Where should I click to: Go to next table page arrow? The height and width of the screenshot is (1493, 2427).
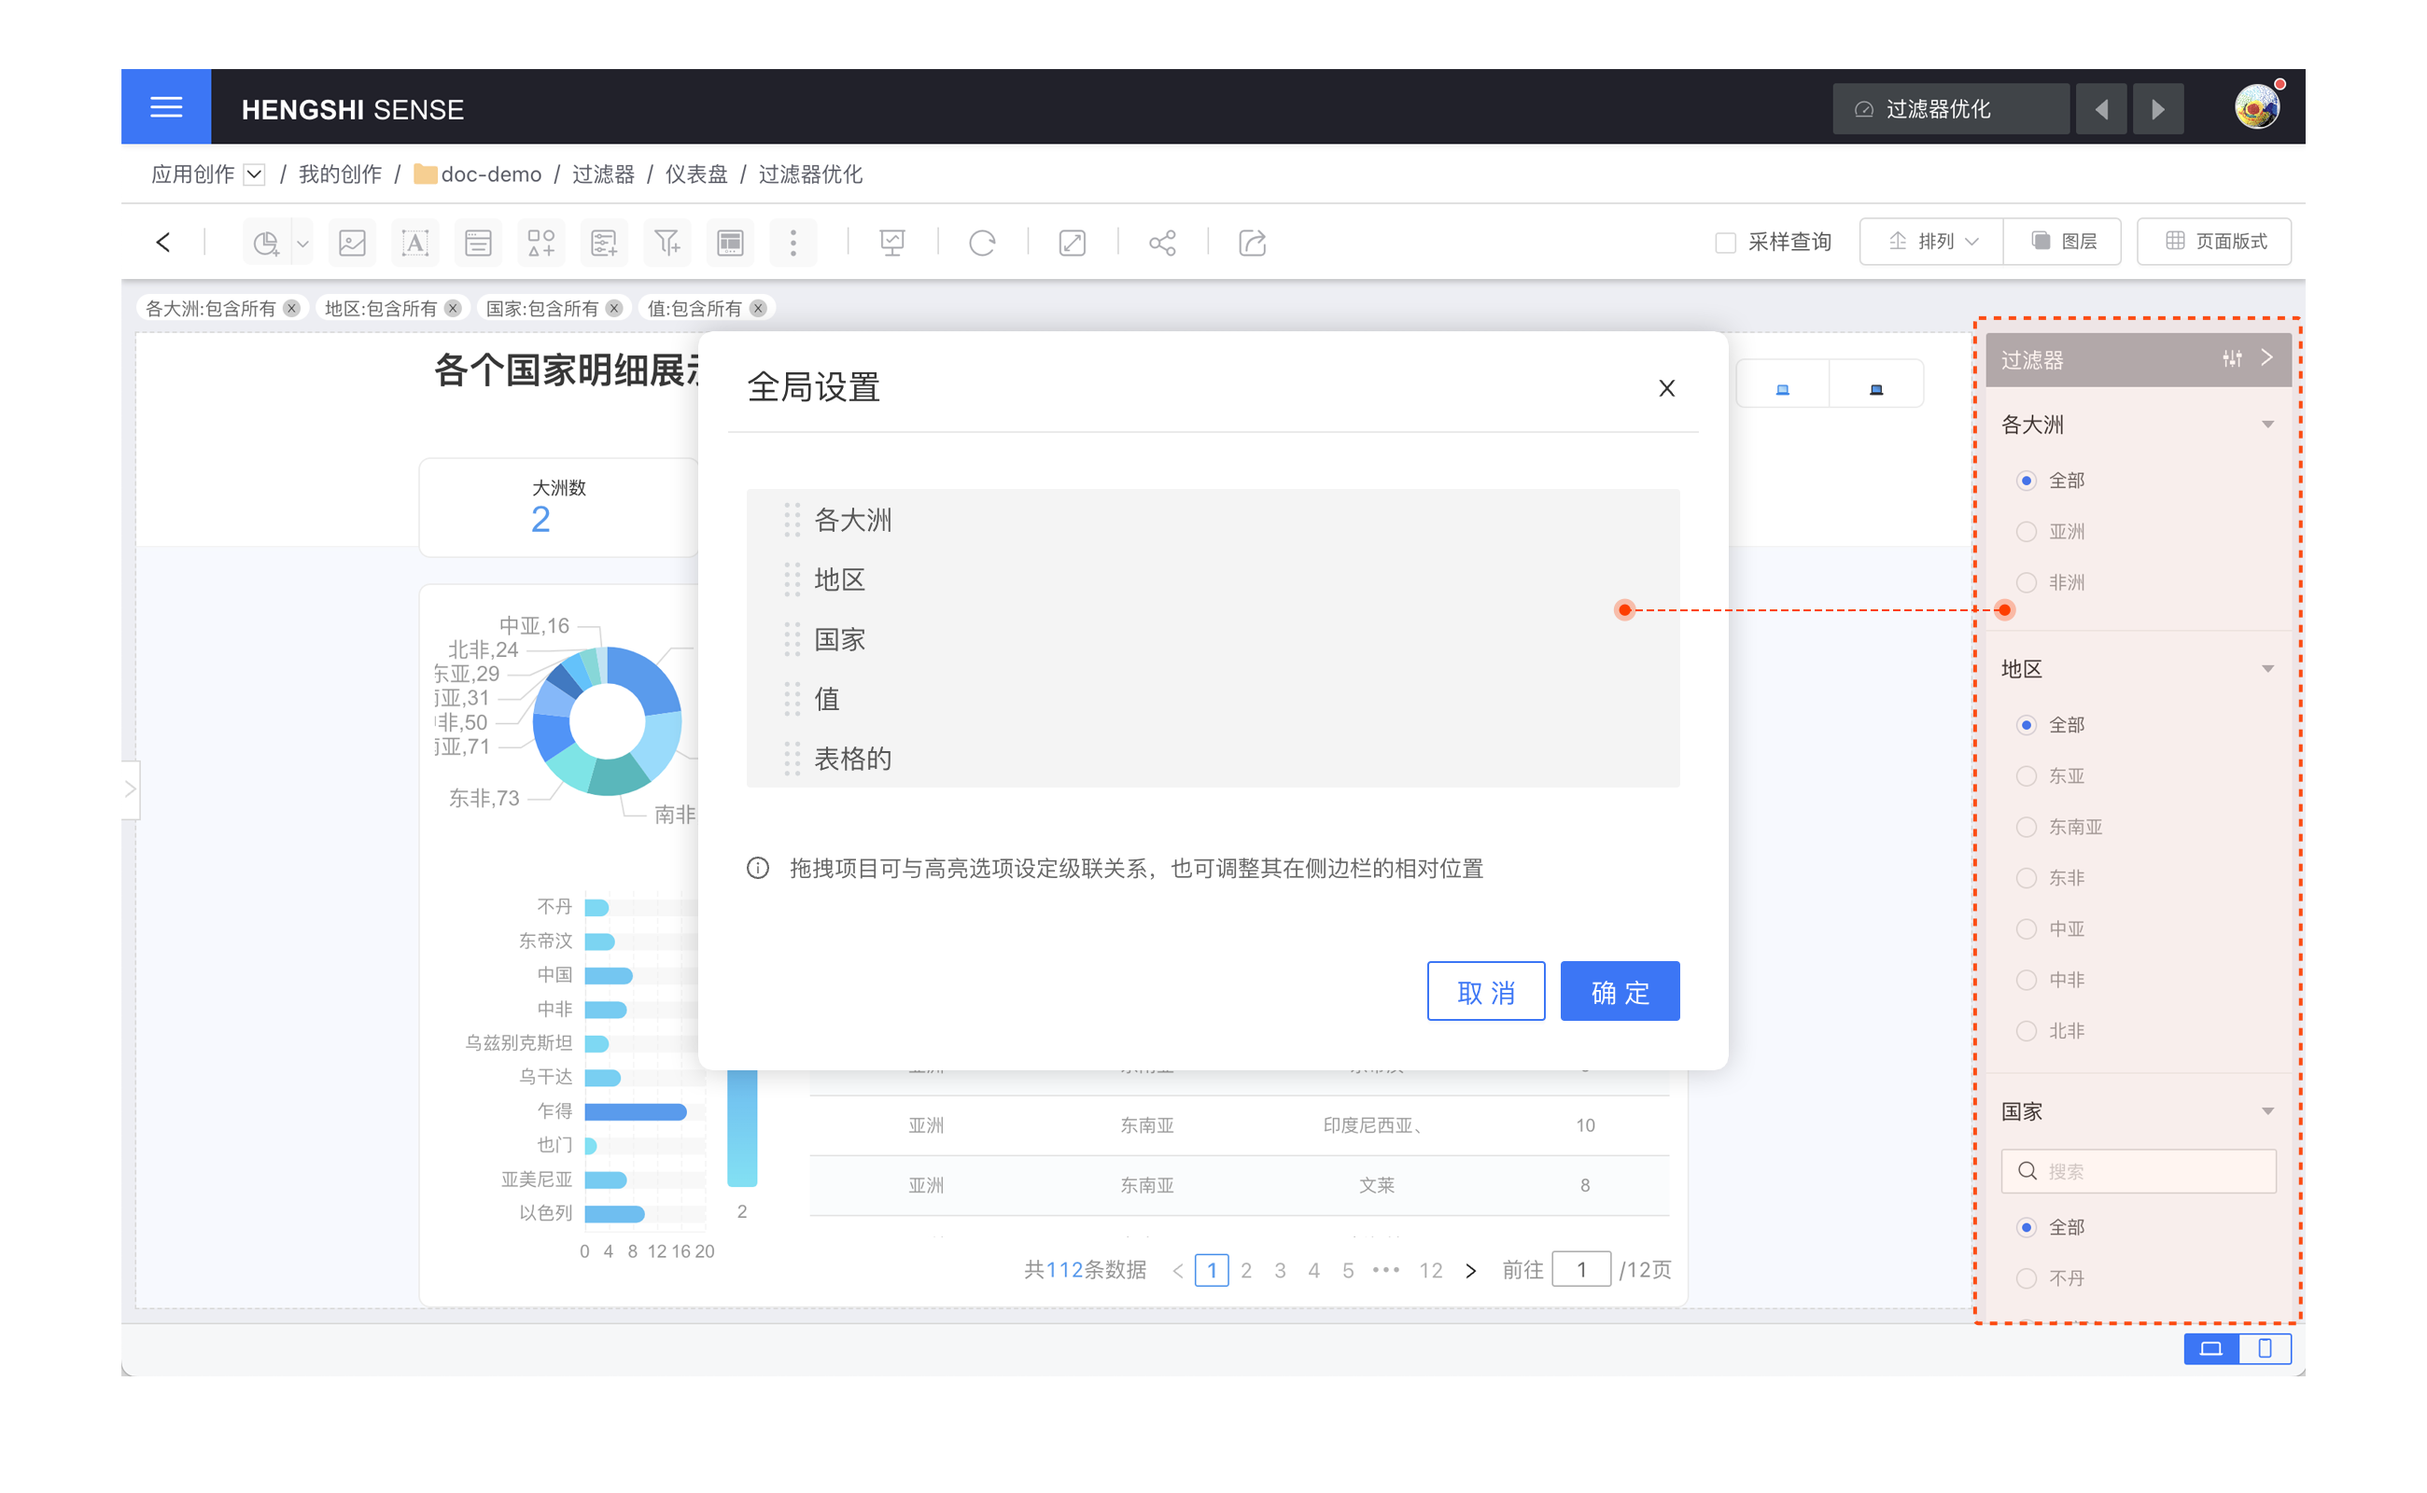pos(1471,1271)
